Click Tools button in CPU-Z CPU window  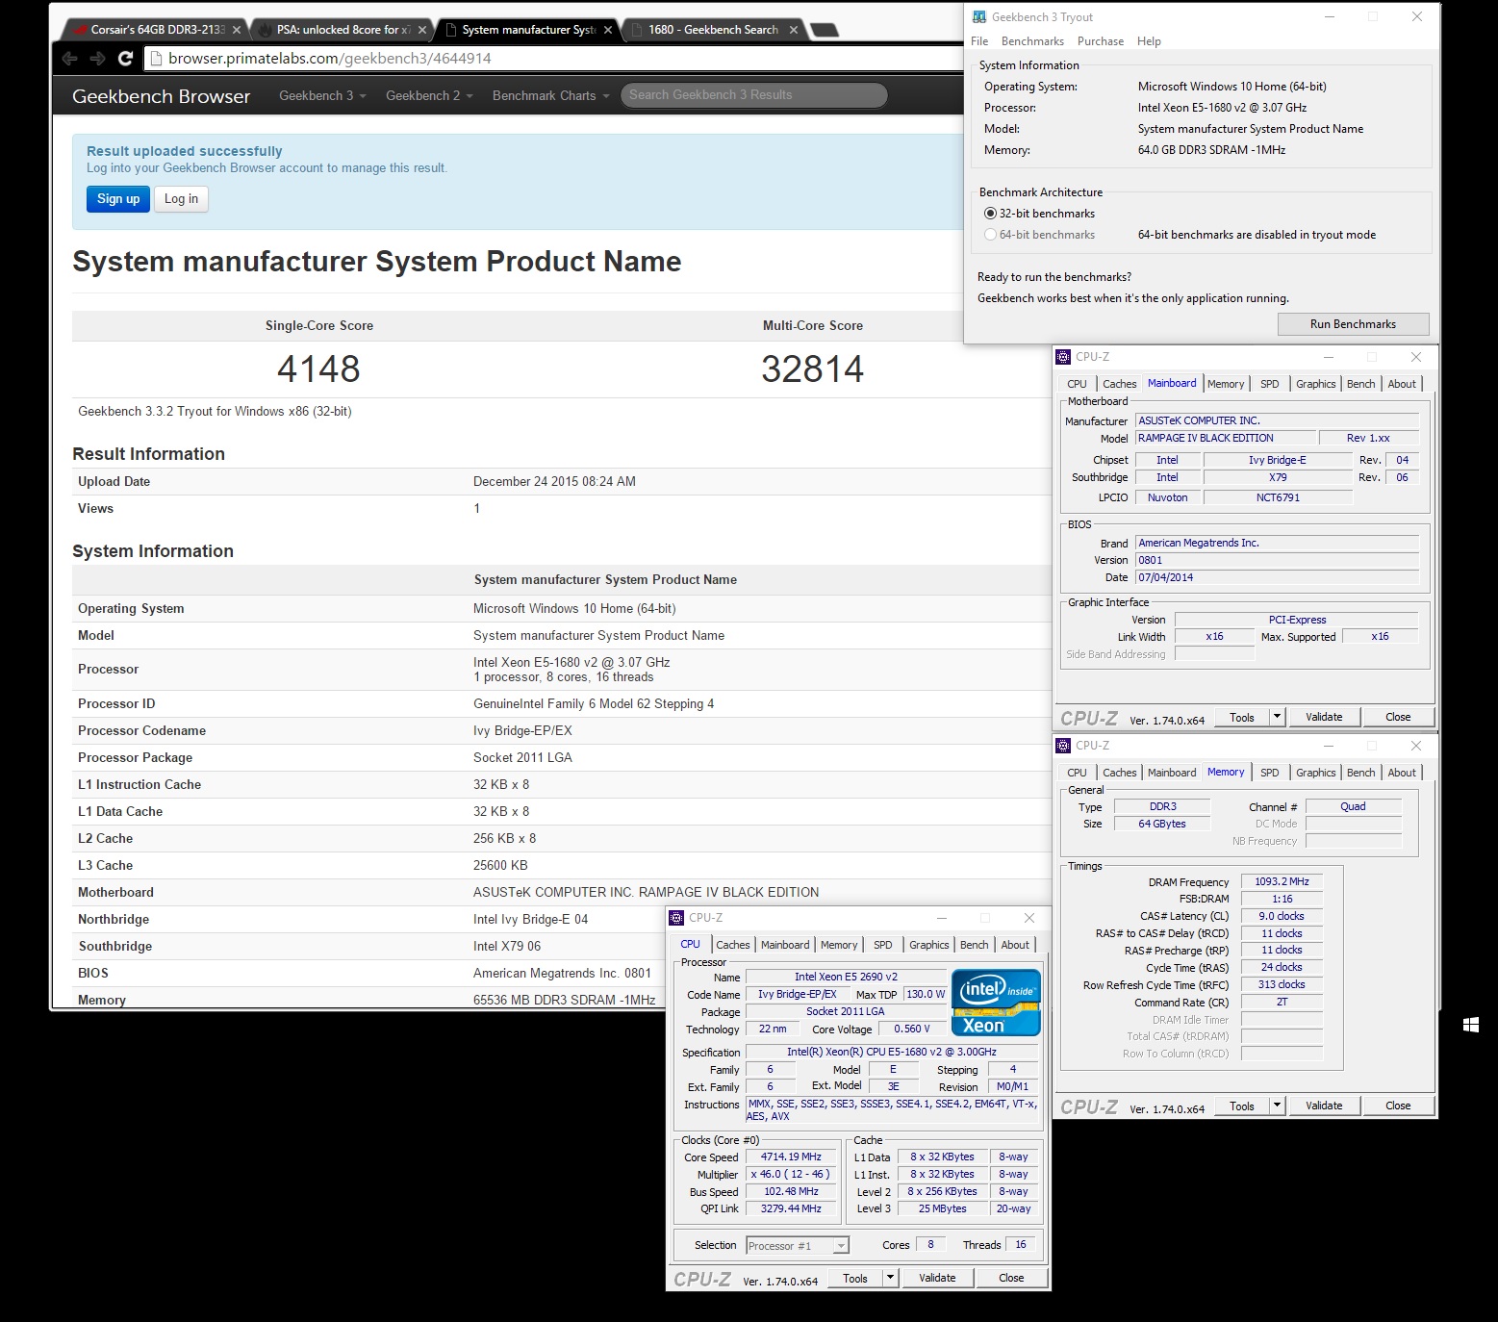pyautogui.click(x=855, y=1278)
